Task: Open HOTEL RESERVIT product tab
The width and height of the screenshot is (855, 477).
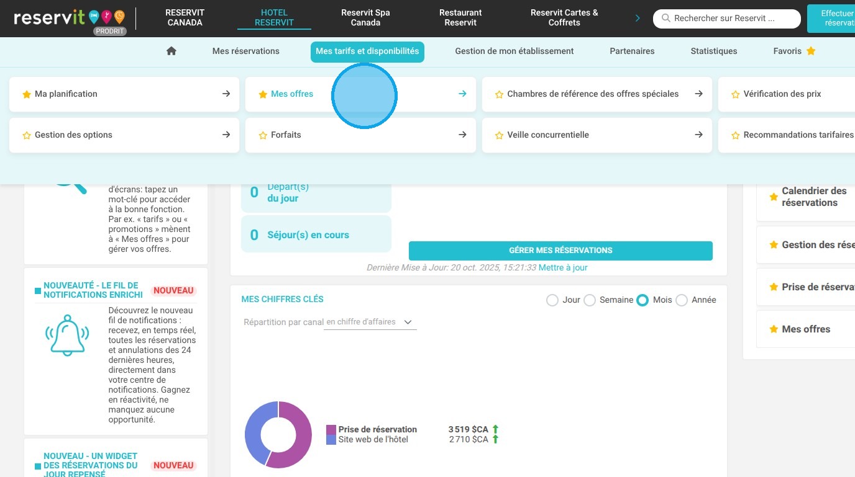Action: 274,17
